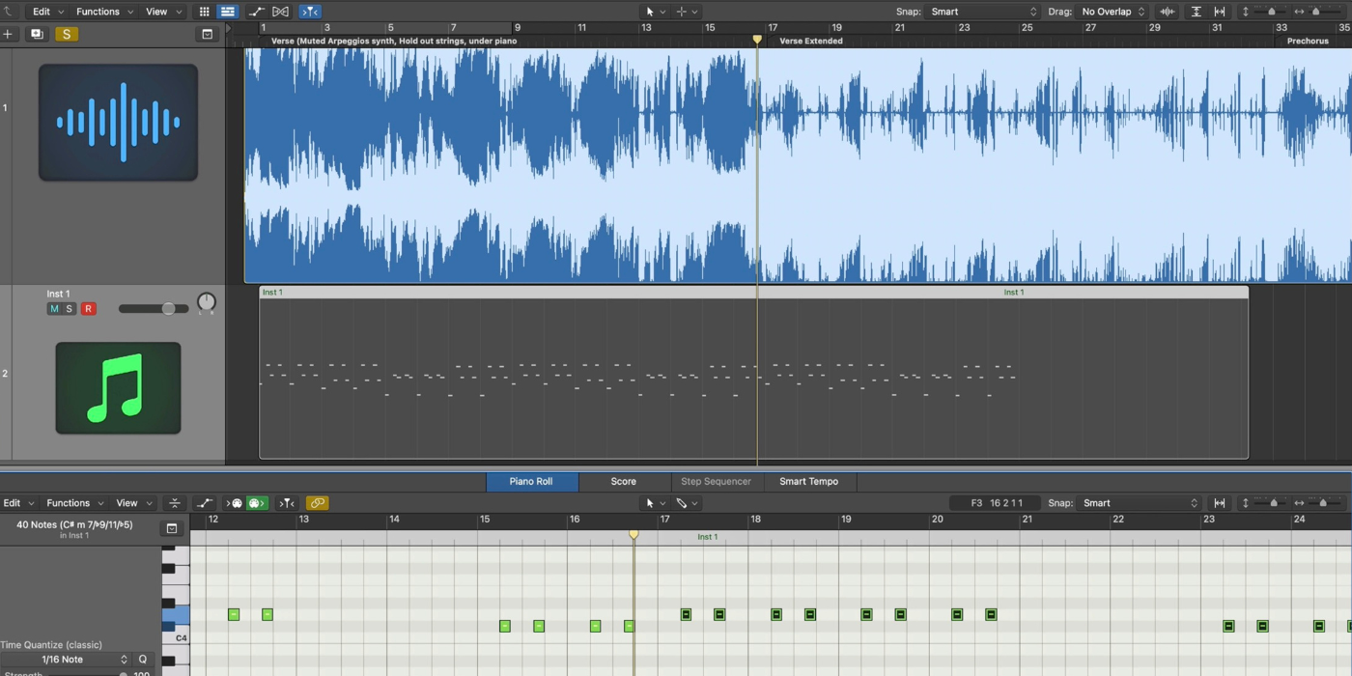Viewport: 1352px width, 676px height.
Task: Open the piano roll Edit menu
Action: (18, 503)
